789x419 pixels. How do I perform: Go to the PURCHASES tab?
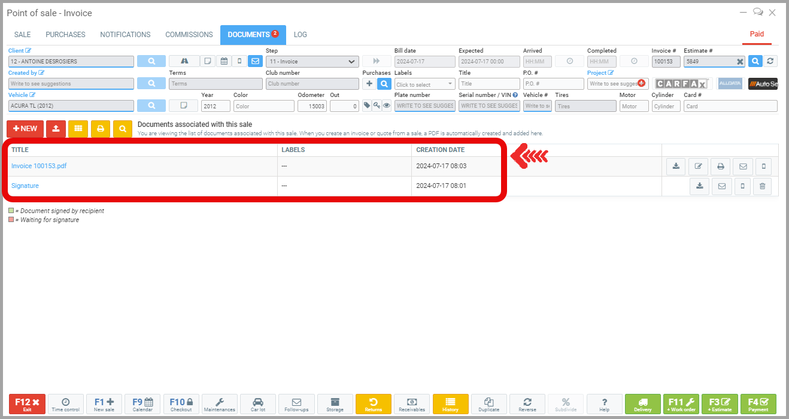click(x=65, y=35)
